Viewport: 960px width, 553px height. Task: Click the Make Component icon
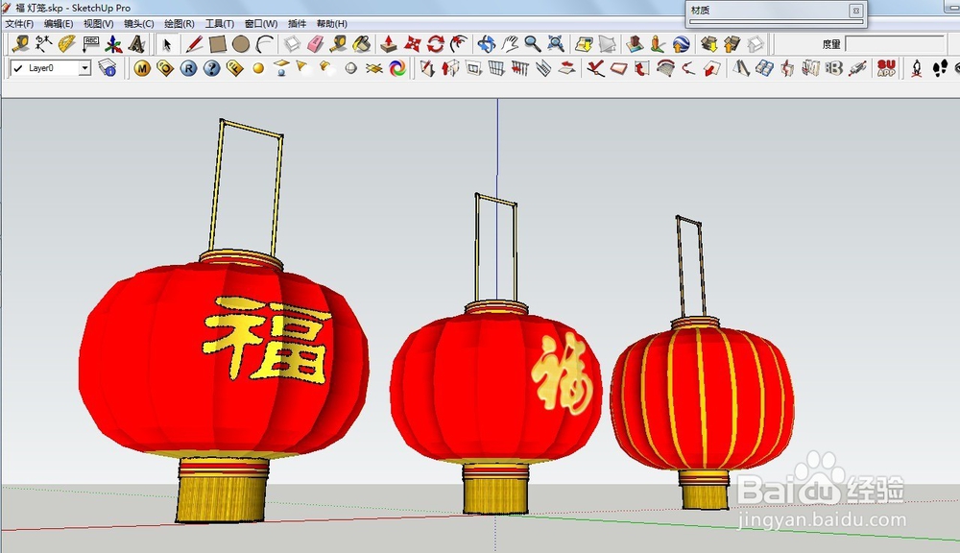pos(292,44)
